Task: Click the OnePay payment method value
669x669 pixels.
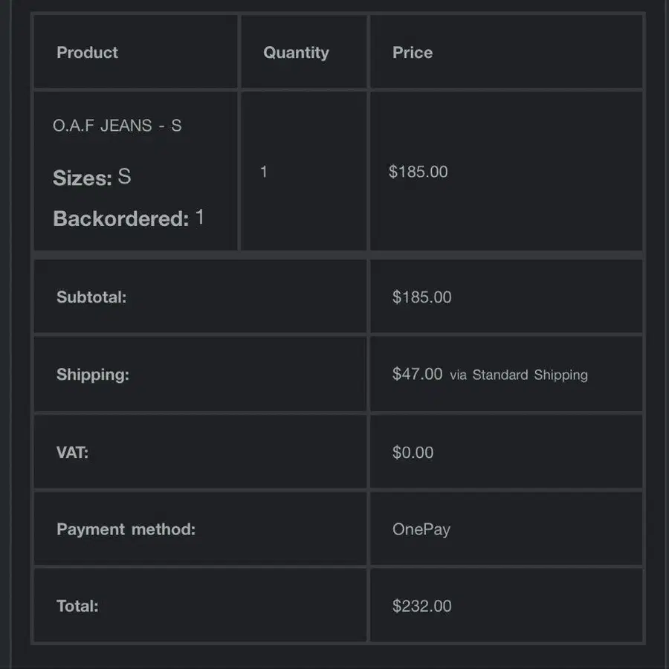Action: coord(421,529)
